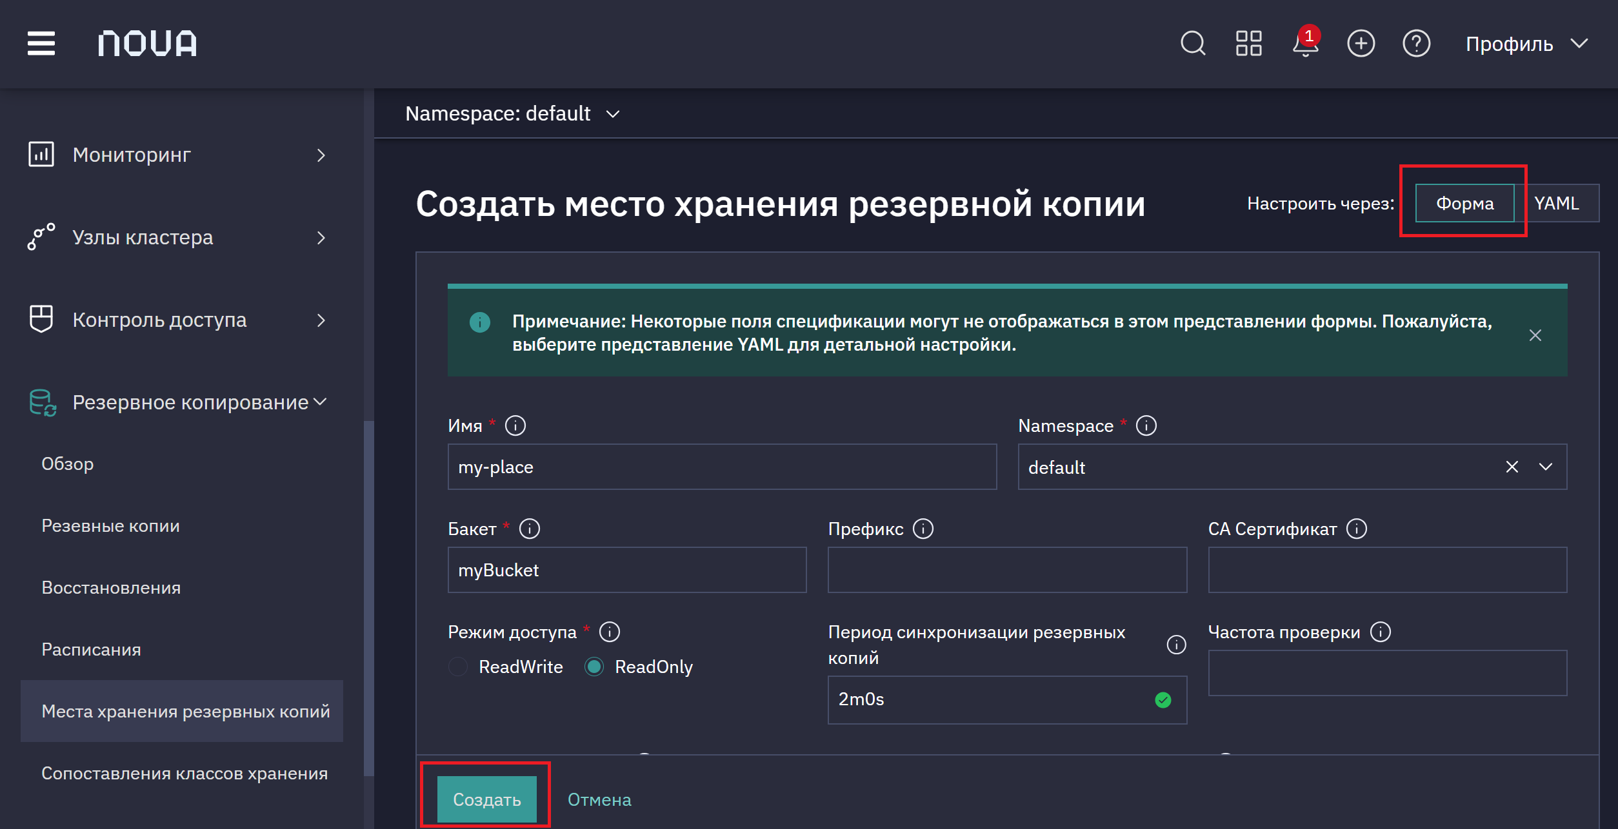1618x829 pixels.
Task: Click the Создать button
Action: (x=487, y=799)
